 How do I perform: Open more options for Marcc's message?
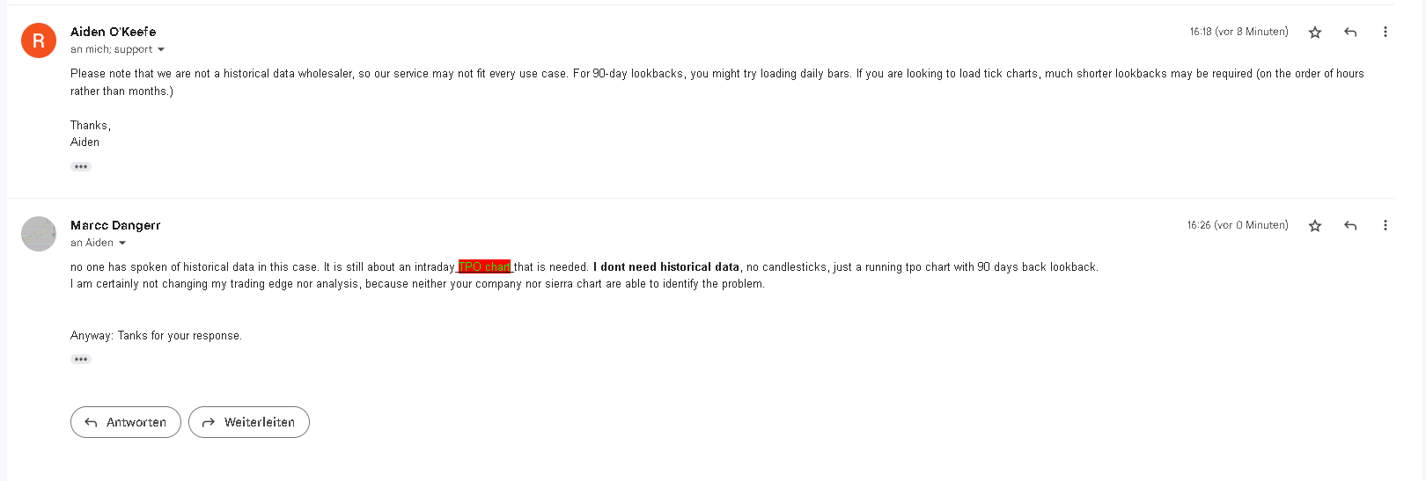coord(1386,225)
